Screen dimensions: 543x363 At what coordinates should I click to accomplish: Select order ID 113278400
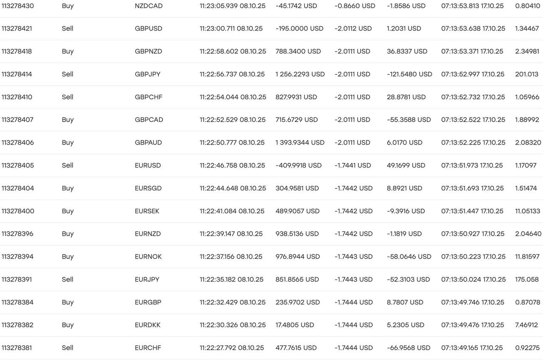[x=17, y=211]
